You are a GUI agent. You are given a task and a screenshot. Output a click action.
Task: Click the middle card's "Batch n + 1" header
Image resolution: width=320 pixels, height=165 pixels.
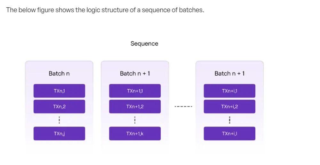[135, 73]
